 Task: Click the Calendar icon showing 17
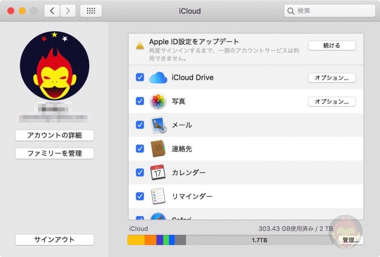(158, 173)
